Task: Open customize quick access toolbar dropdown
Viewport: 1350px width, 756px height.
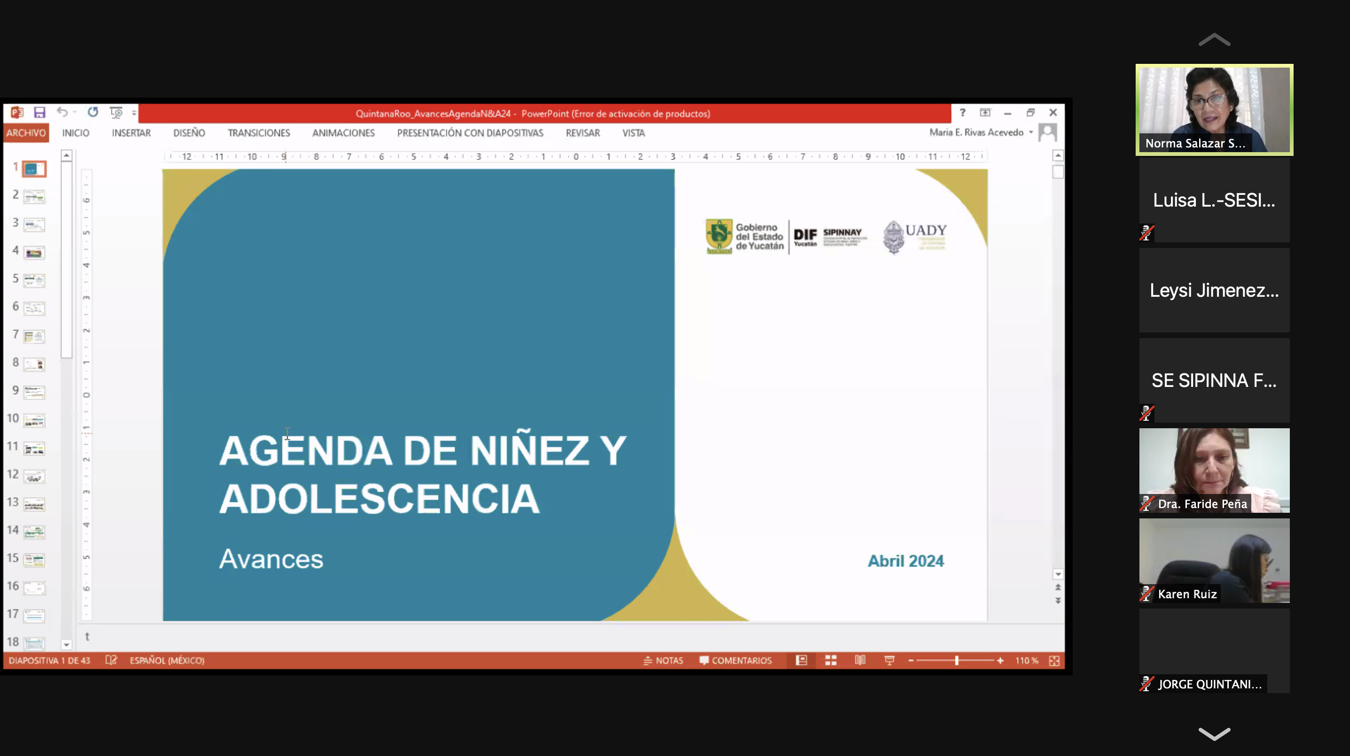Action: (134, 113)
